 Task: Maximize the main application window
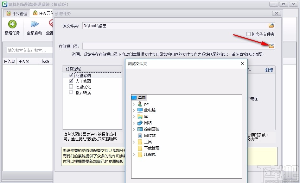pyautogui.click(x=284, y=4)
